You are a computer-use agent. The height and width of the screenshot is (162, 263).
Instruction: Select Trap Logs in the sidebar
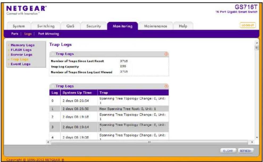19,59
